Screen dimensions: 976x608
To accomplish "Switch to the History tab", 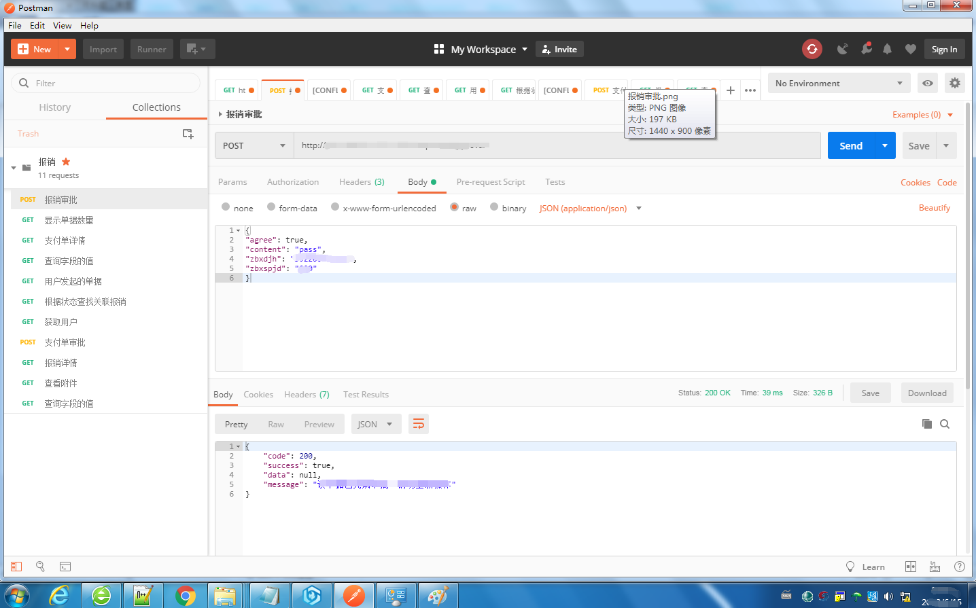I will pos(55,107).
